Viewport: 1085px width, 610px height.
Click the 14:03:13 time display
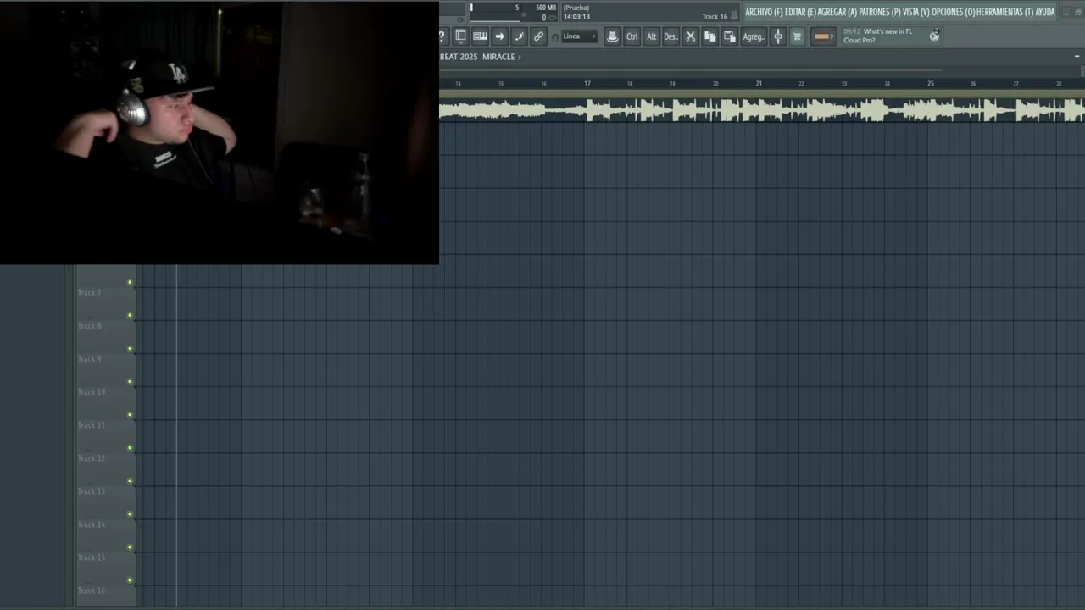[576, 17]
